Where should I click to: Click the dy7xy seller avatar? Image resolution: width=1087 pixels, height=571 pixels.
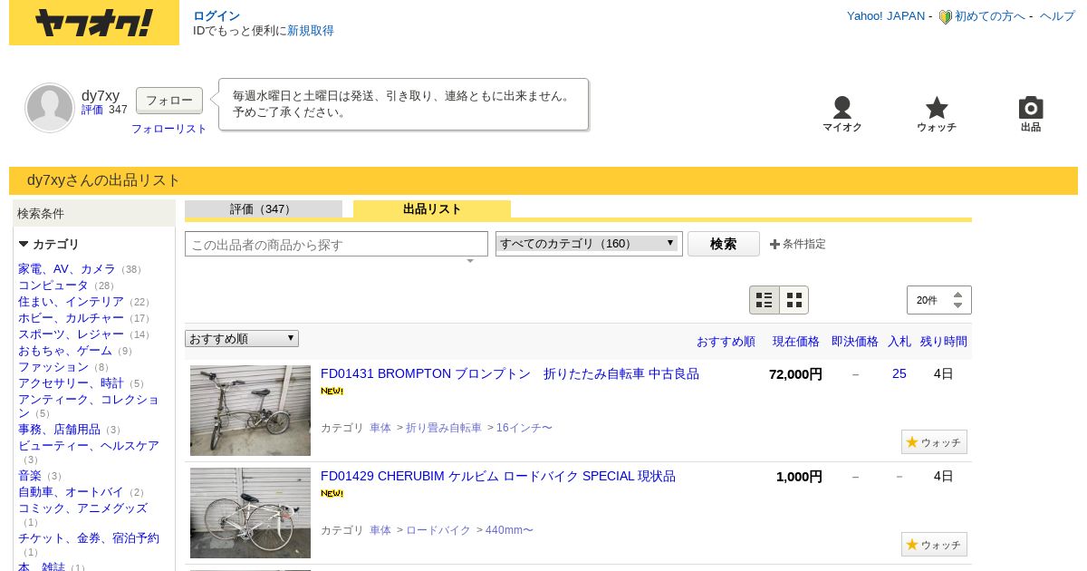50,108
